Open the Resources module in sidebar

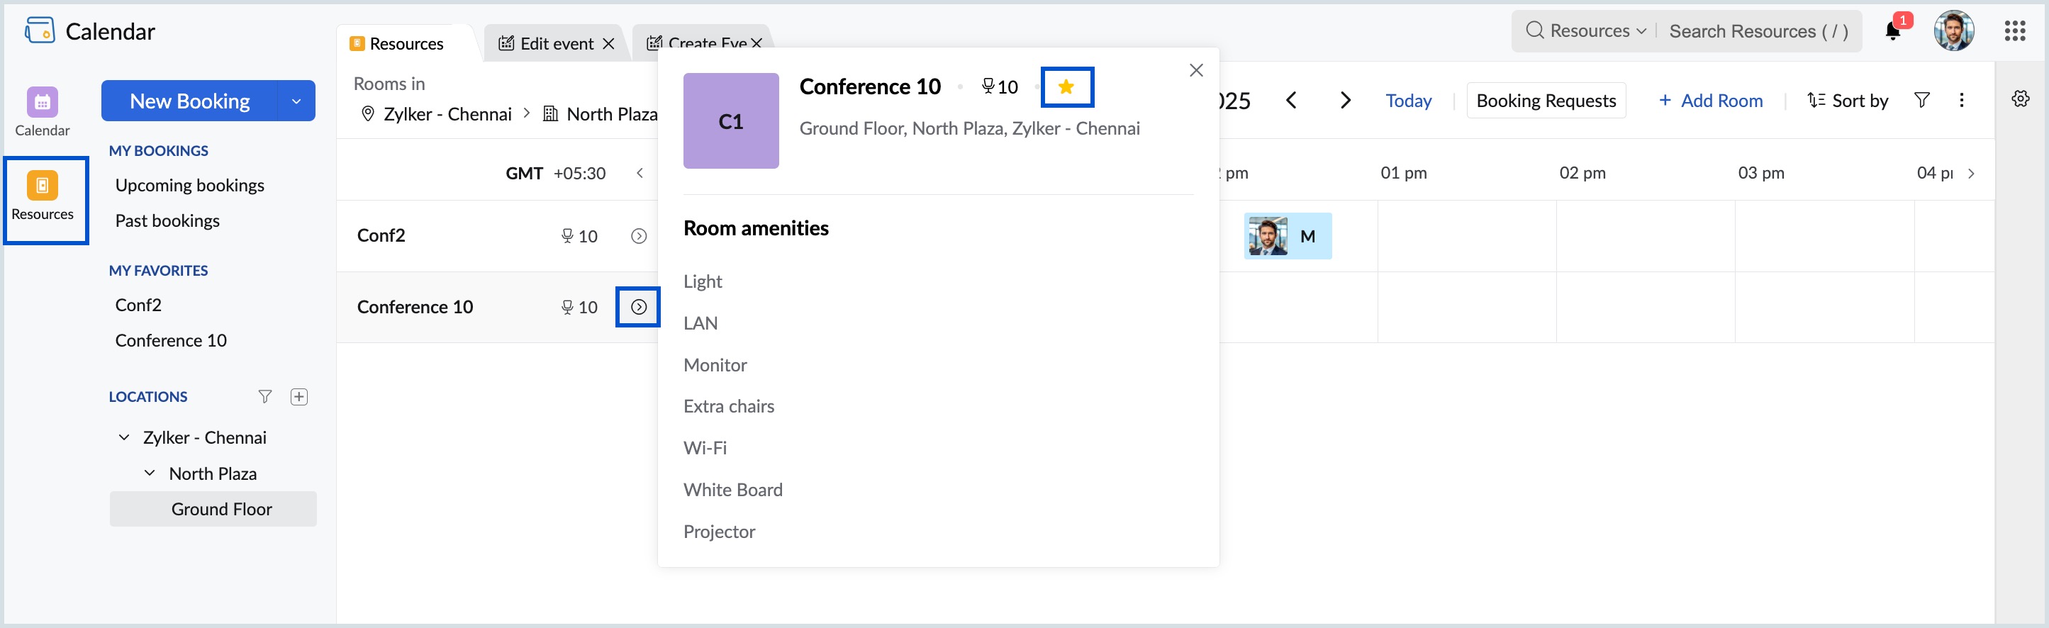click(43, 196)
